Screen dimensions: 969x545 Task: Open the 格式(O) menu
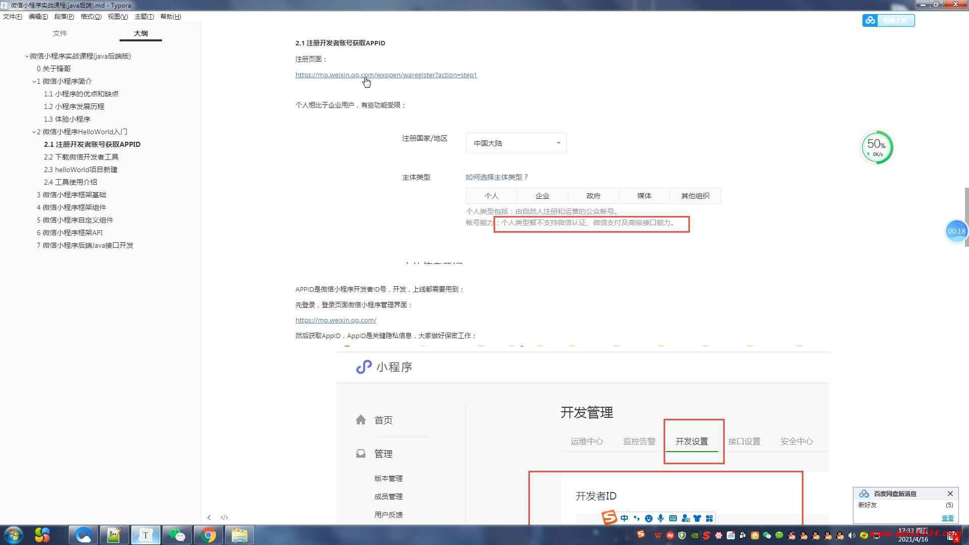pos(91,17)
